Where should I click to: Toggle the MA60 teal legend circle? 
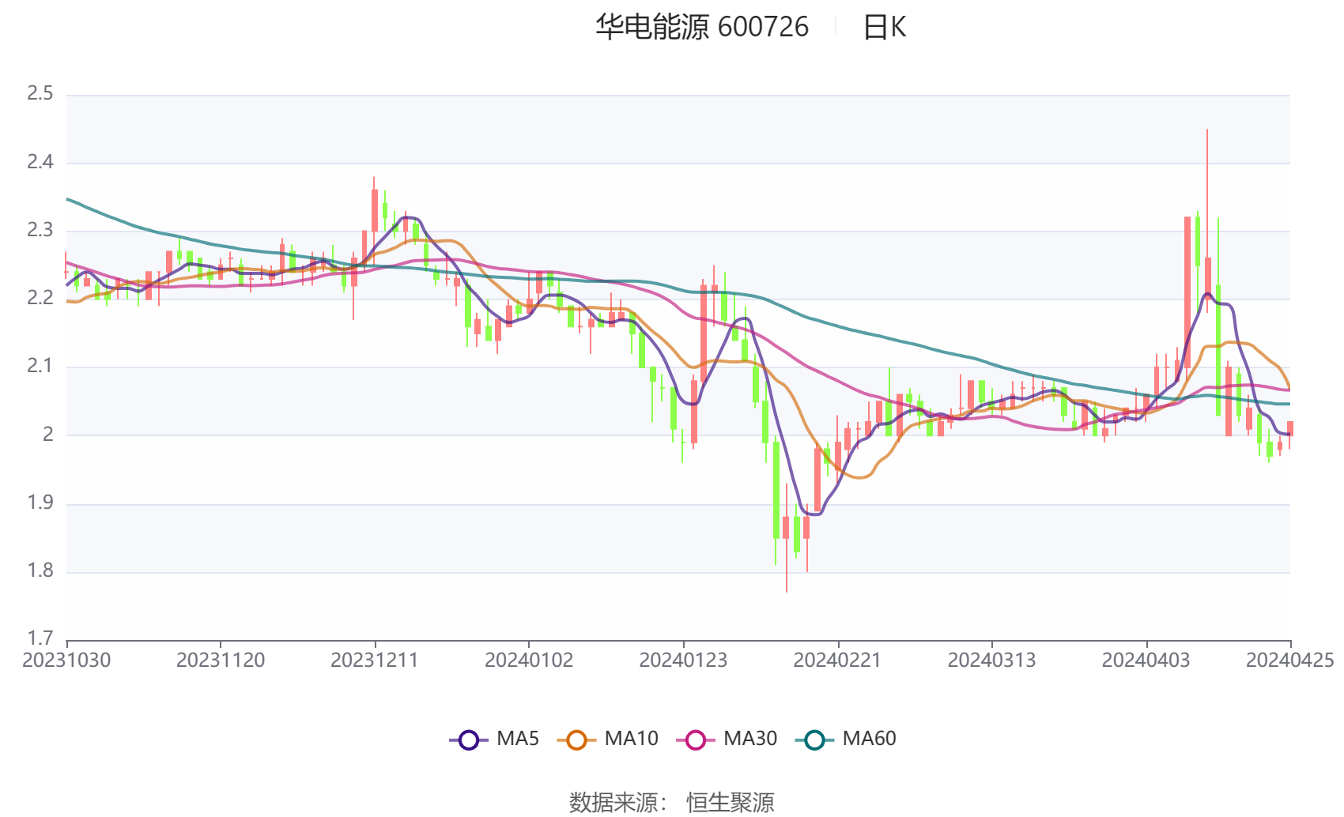pyautogui.click(x=814, y=740)
